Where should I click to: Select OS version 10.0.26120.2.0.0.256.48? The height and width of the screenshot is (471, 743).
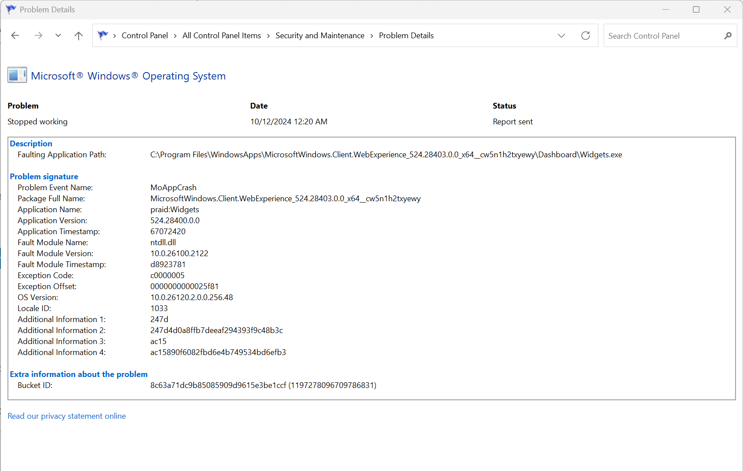(x=192, y=297)
